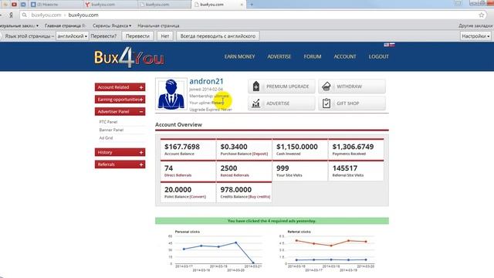
Task: Click the andron21 username link
Action: point(206,81)
